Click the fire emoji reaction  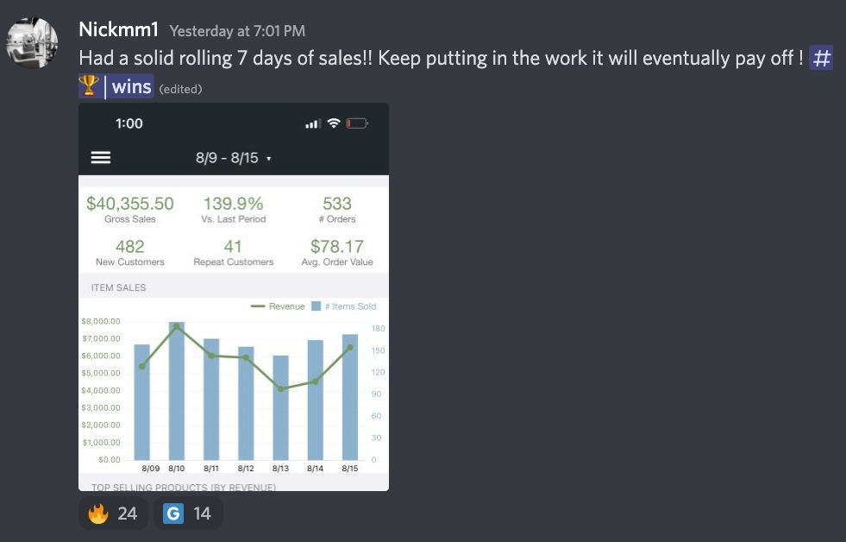[x=113, y=514]
